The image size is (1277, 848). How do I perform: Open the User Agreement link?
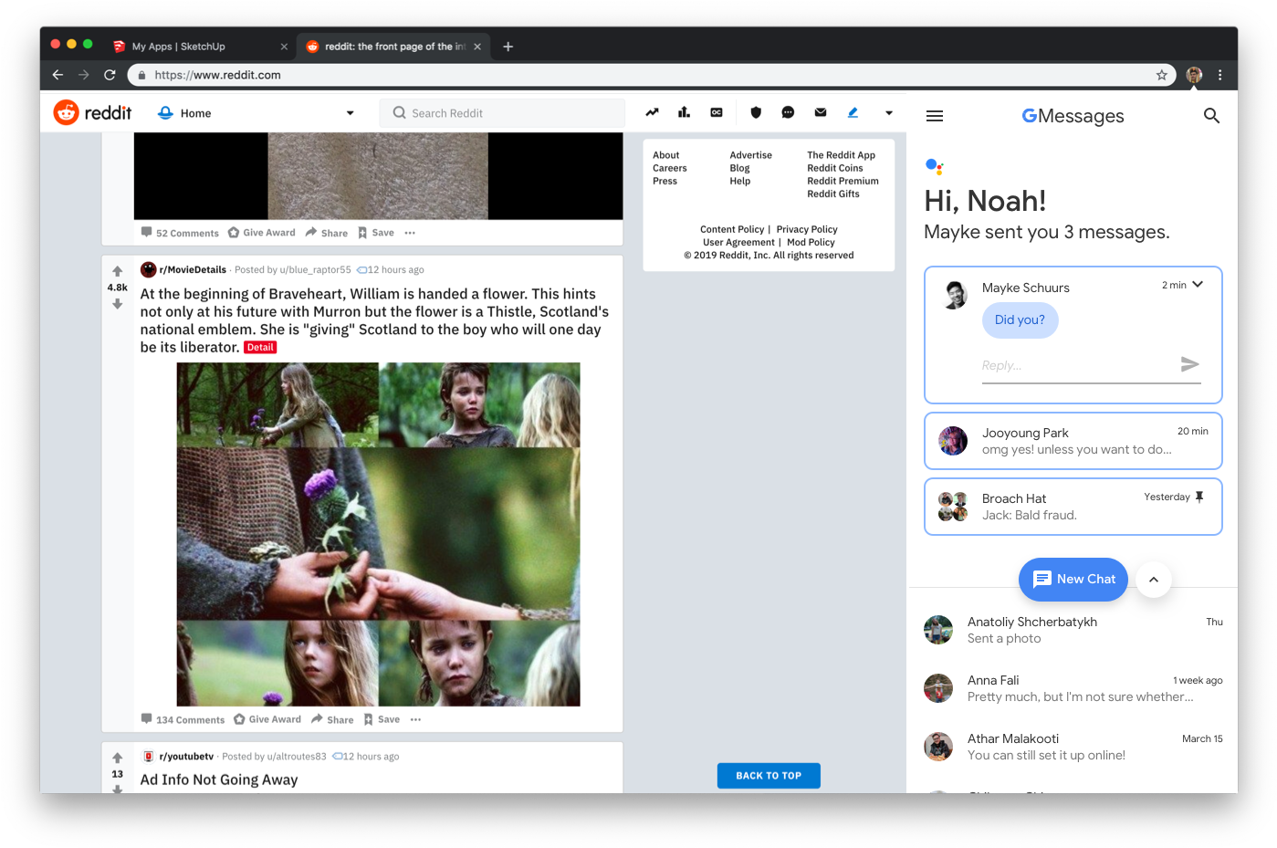(738, 242)
